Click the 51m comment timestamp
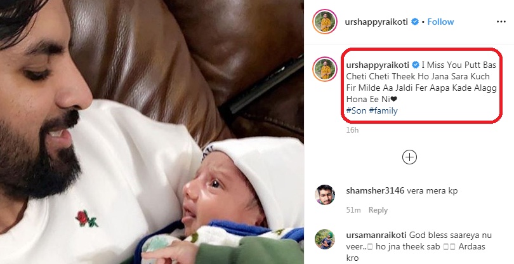The width and height of the screenshot is (514, 264). tap(354, 210)
